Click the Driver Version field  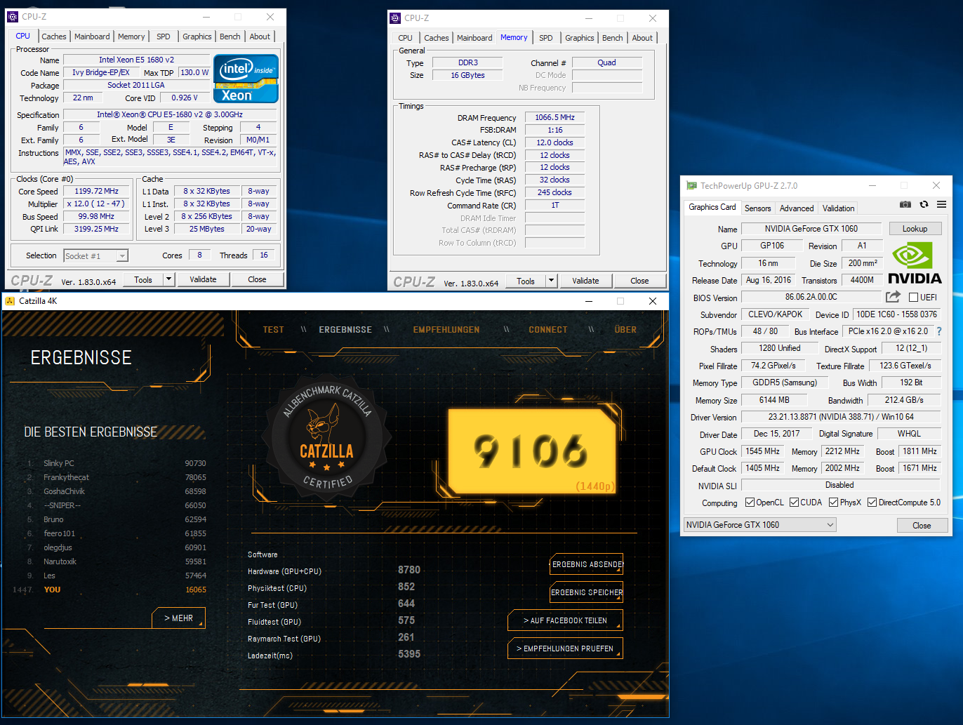841,417
